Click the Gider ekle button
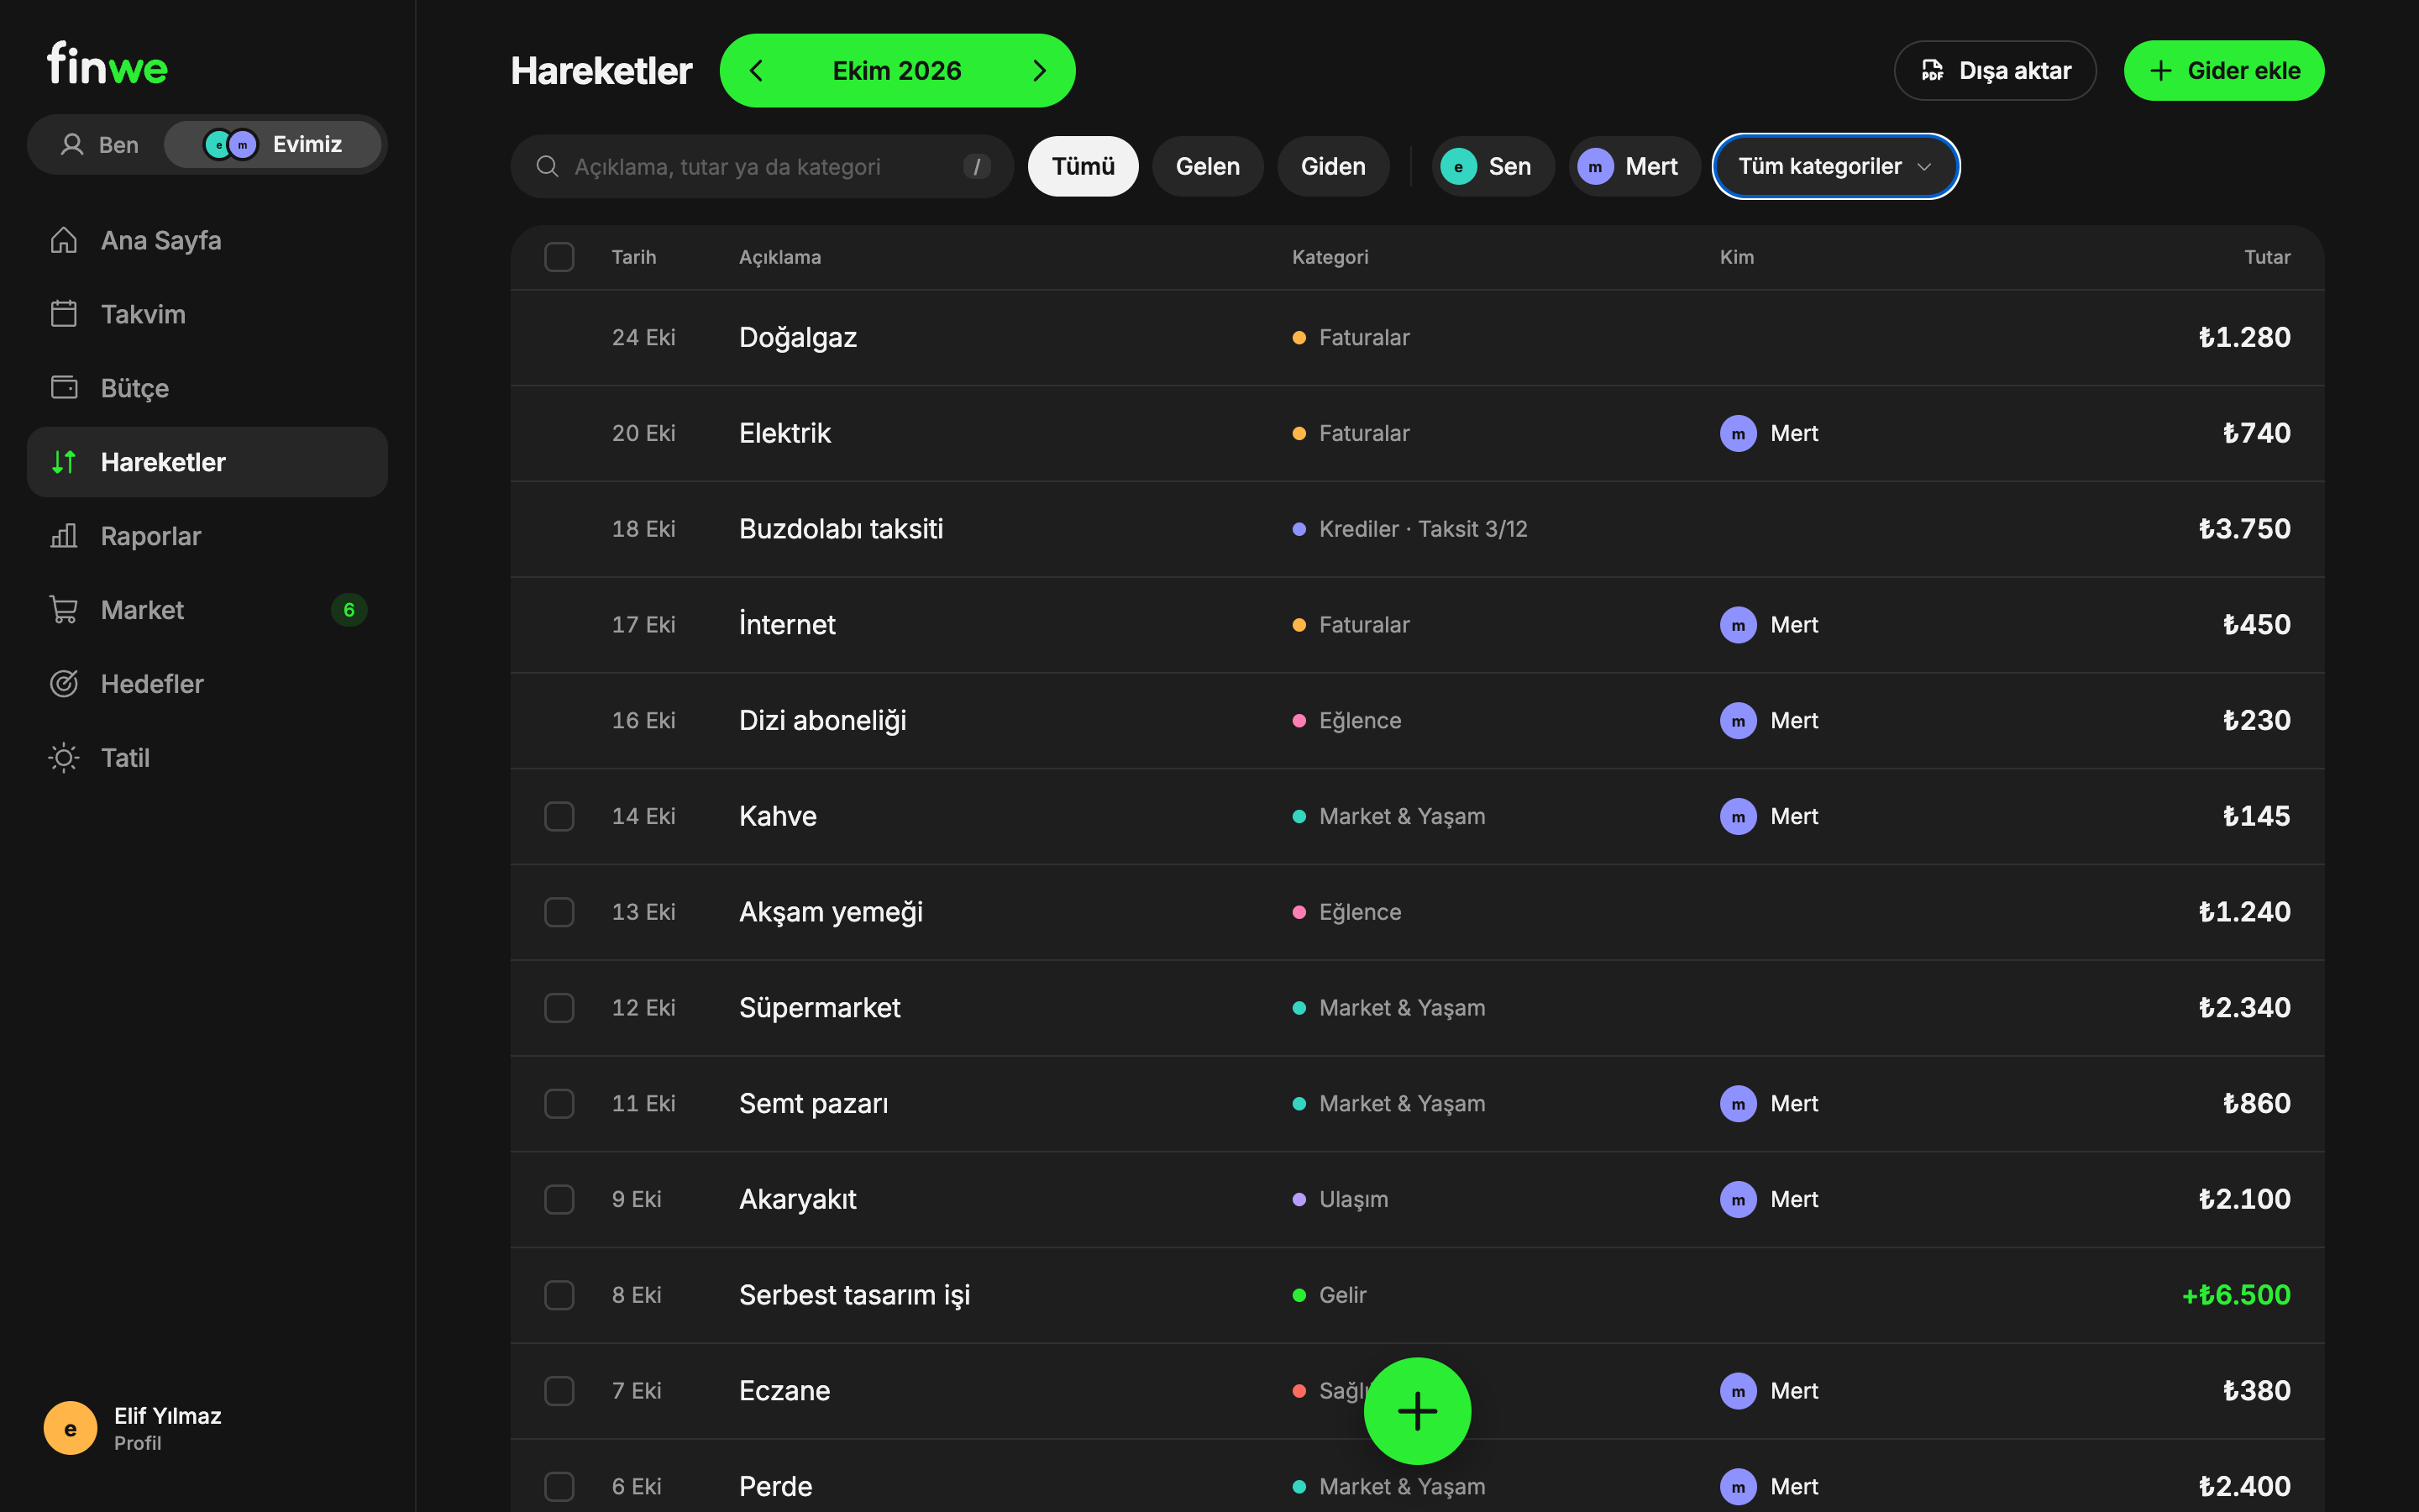2419x1512 pixels. pyautogui.click(x=2223, y=71)
